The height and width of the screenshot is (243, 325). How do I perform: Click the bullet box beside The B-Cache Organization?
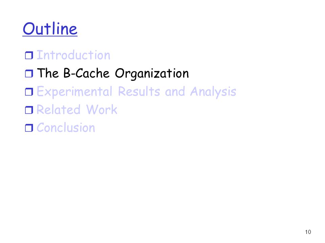click(x=29, y=74)
